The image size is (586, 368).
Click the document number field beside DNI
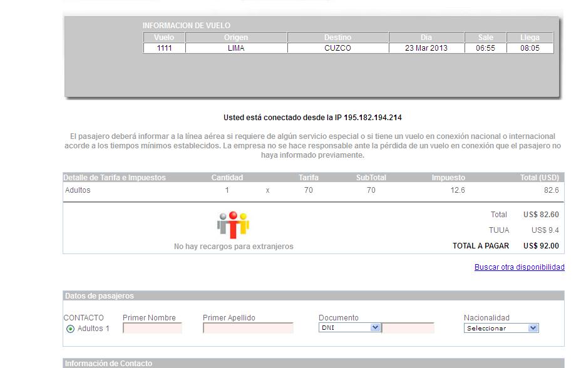point(408,328)
